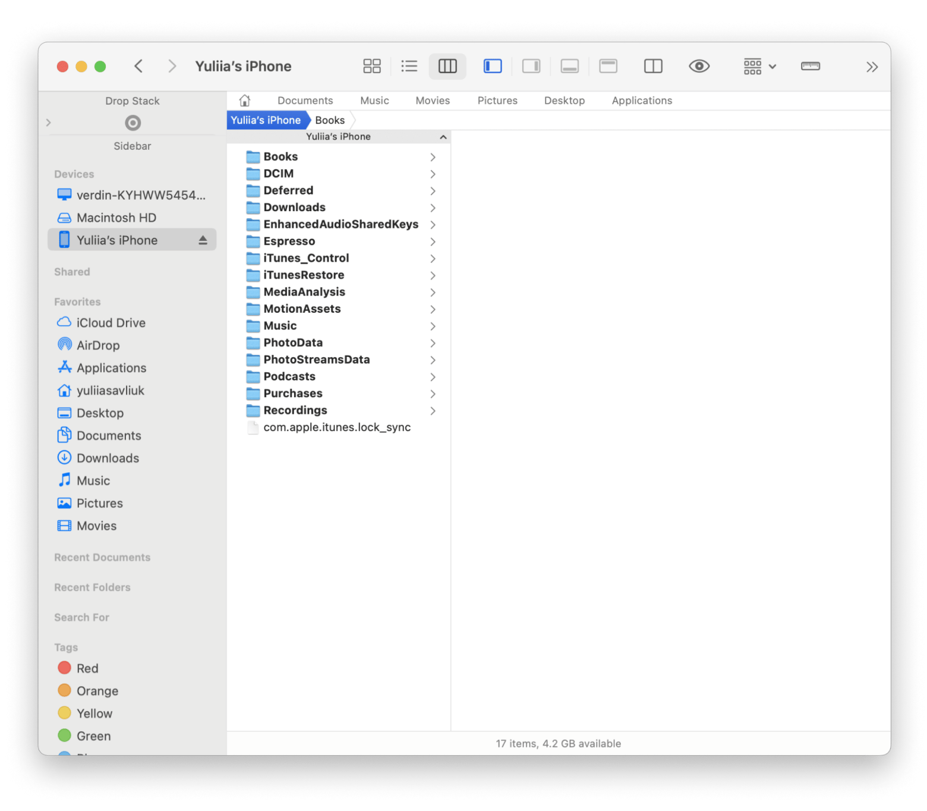The width and height of the screenshot is (927, 811).
Task: Open Applications in the favorites bar
Action: point(642,100)
